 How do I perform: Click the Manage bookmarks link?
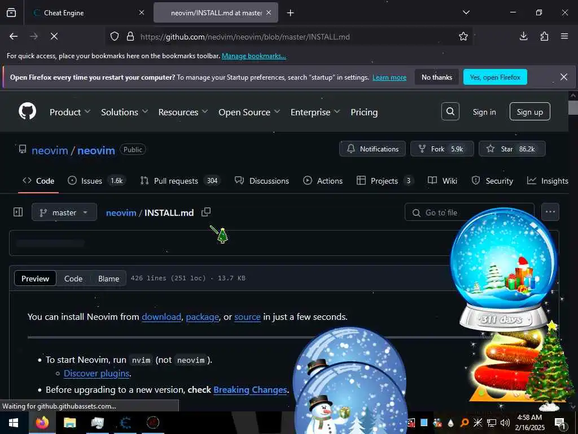[x=253, y=56]
